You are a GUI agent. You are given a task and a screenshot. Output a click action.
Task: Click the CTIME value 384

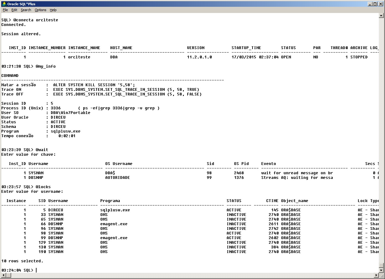pos(275,247)
